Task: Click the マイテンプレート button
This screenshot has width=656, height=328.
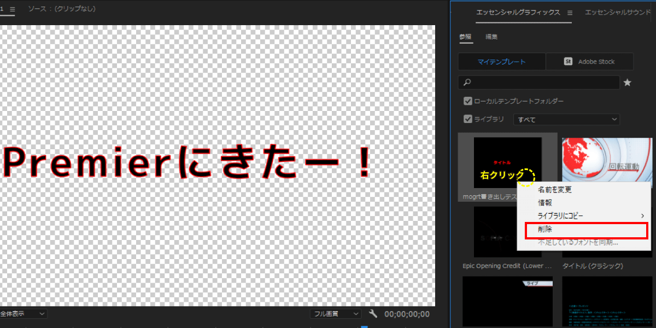Action: 502,62
